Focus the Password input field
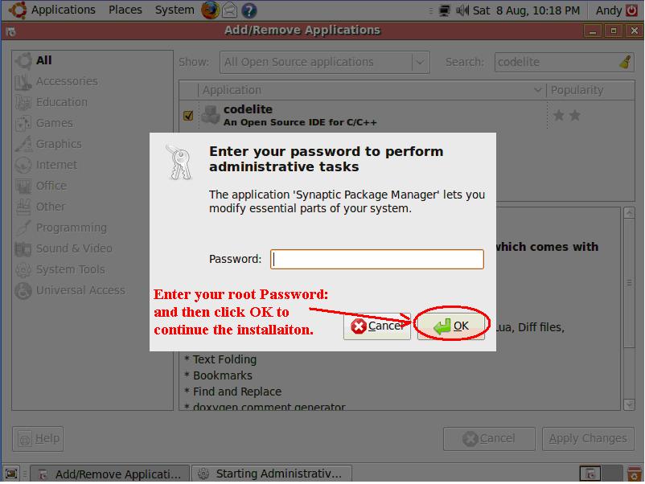This screenshot has height=484, width=645. [377, 259]
